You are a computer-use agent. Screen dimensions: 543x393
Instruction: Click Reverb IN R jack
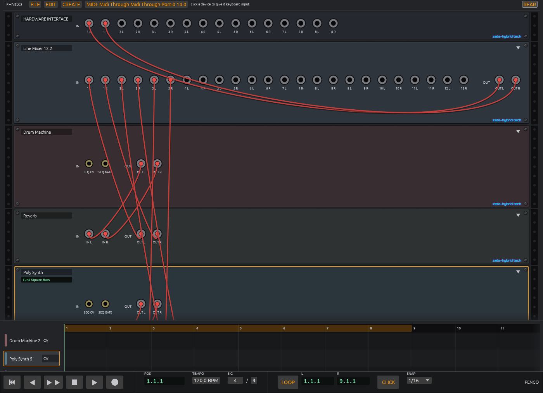click(x=105, y=234)
